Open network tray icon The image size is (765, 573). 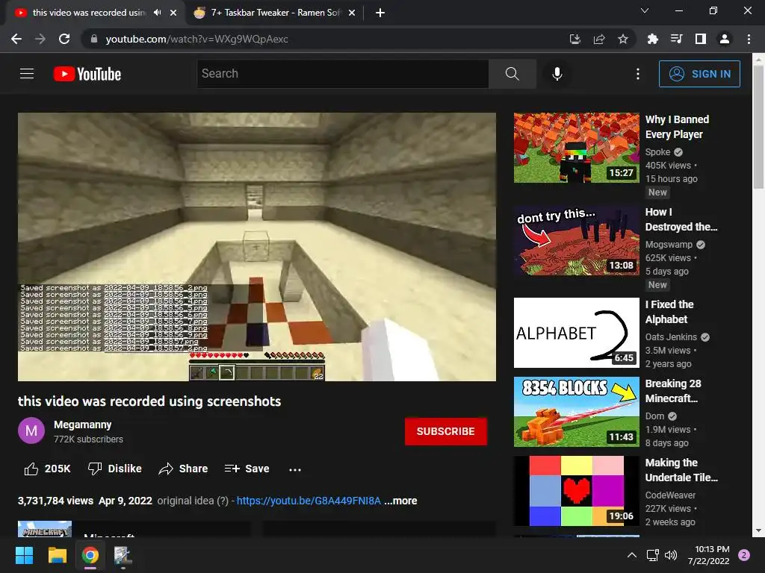[652, 555]
